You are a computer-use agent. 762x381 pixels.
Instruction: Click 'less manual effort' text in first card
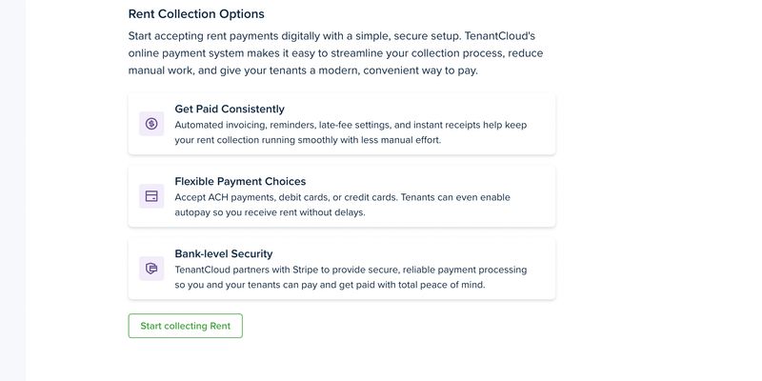click(x=392, y=140)
